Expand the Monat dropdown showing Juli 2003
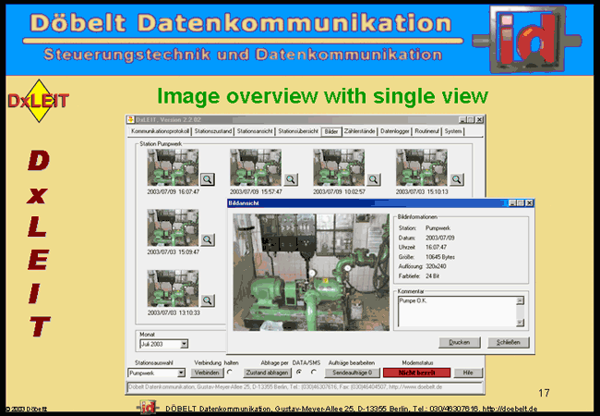 point(184,344)
